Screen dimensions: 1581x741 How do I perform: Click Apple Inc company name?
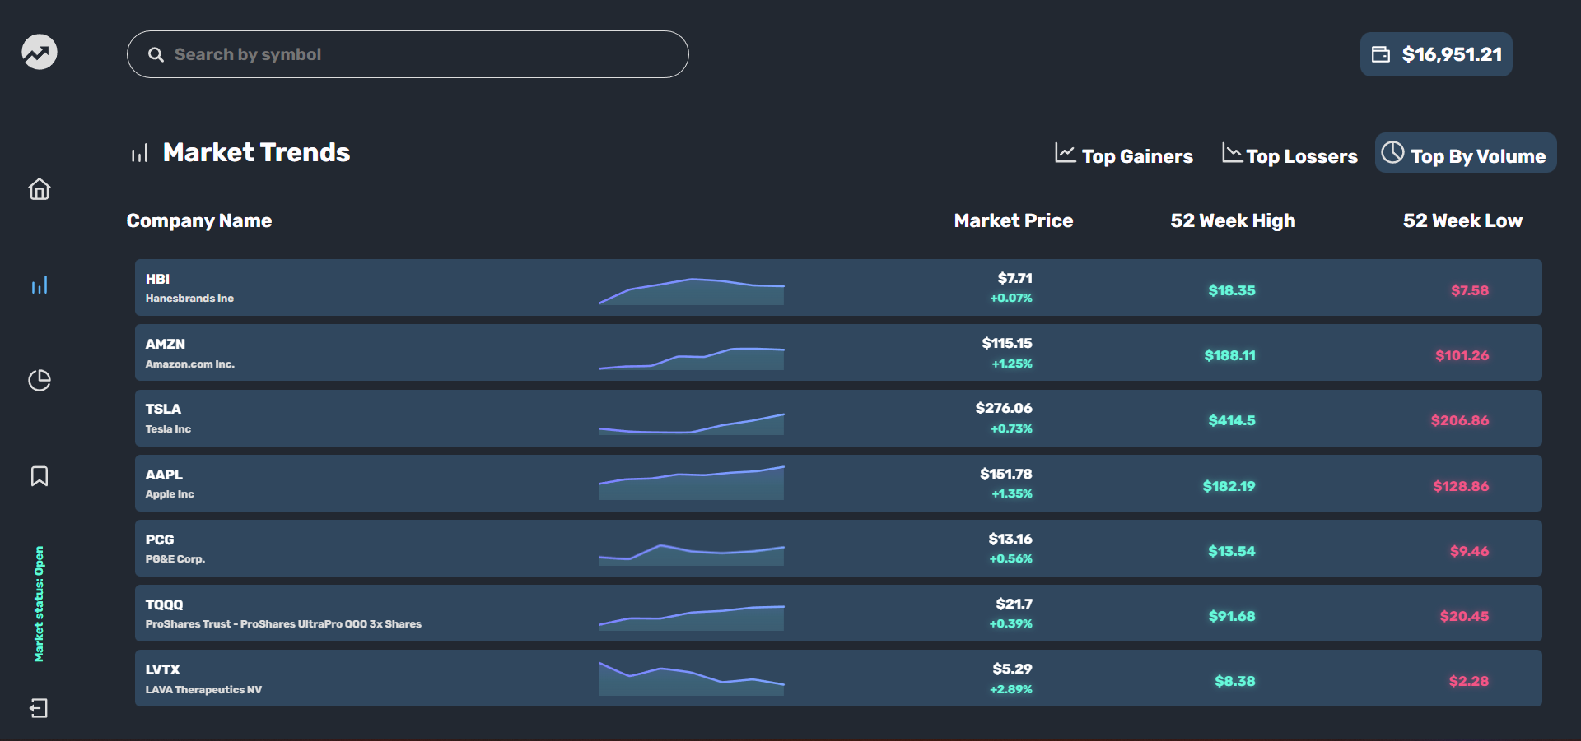pyautogui.click(x=170, y=493)
